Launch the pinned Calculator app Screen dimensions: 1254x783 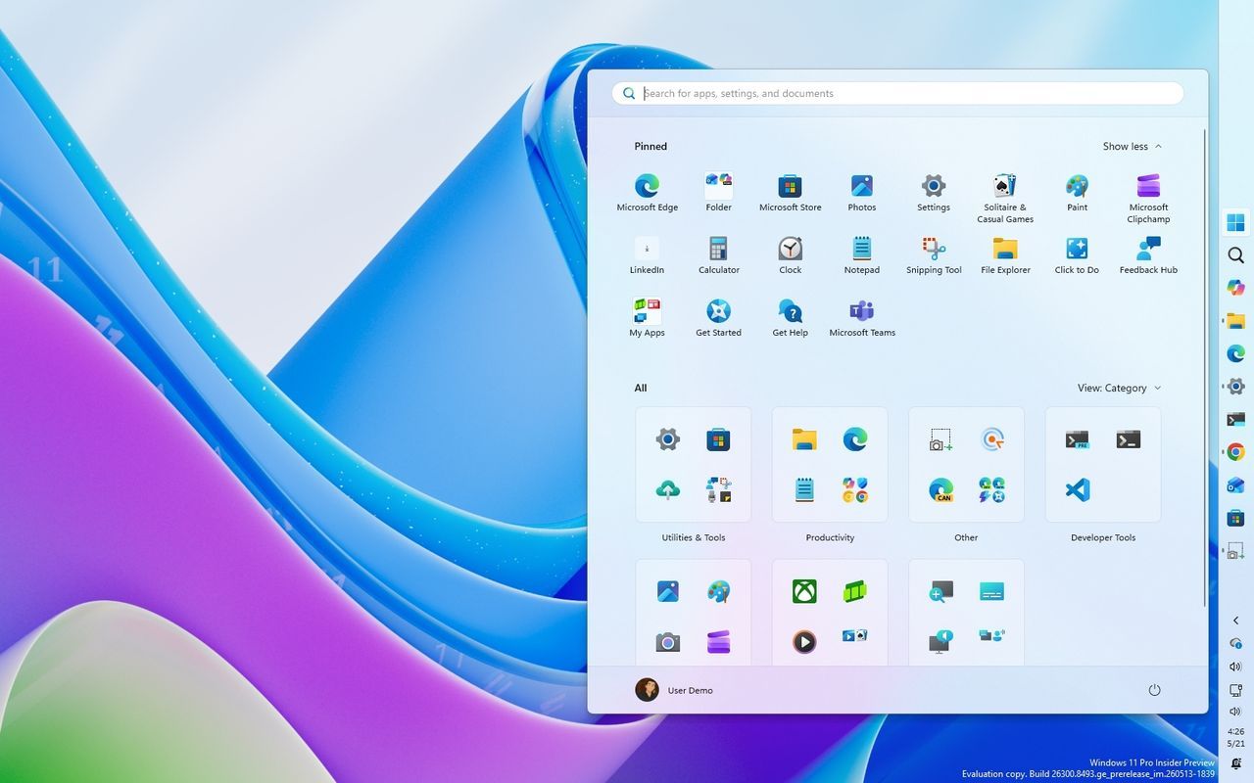click(718, 255)
